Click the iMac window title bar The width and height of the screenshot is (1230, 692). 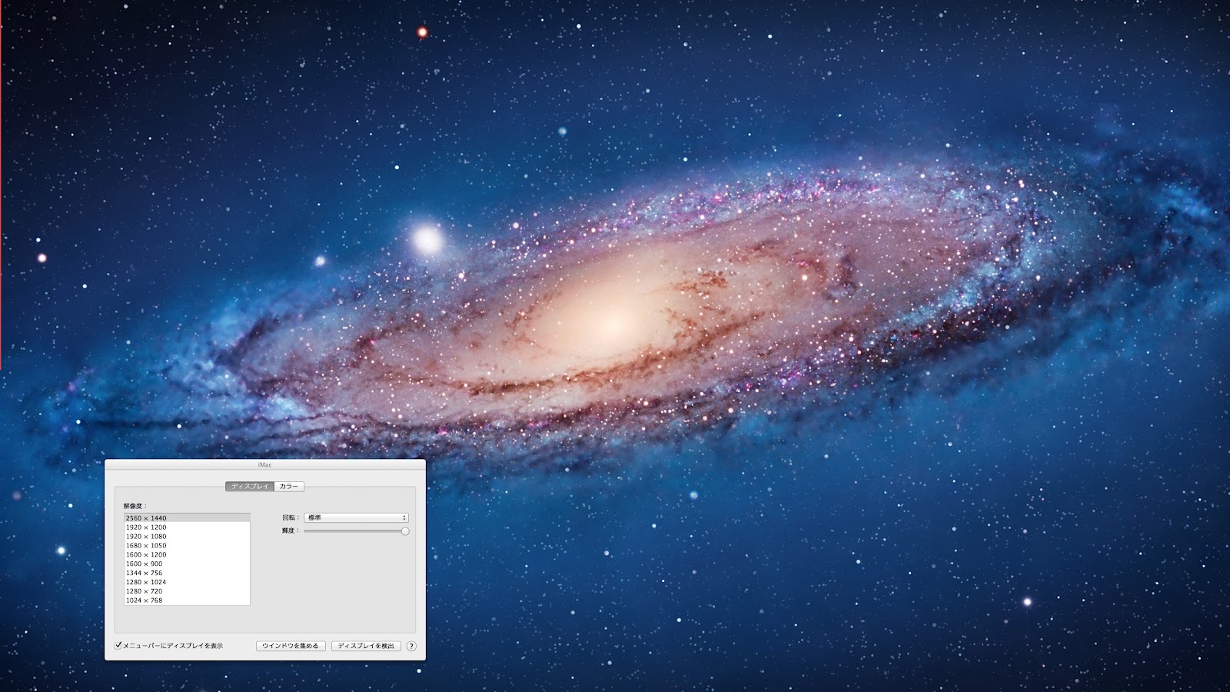click(265, 465)
